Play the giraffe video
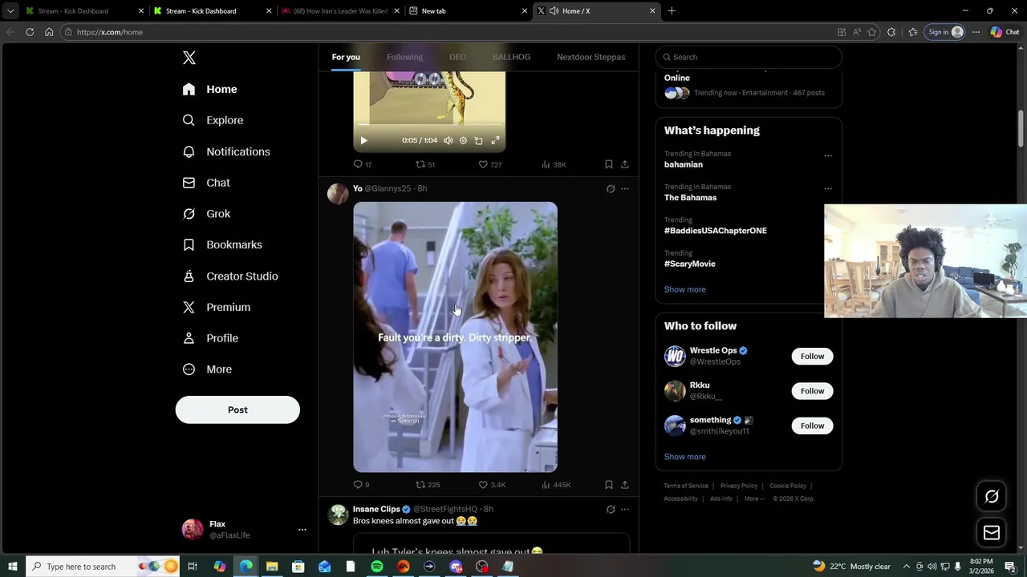This screenshot has height=577, width=1027. click(363, 140)
